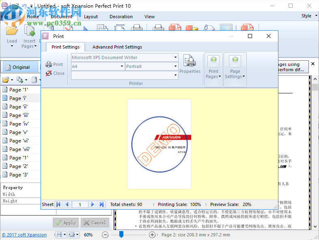319x240 pixels.
Task: Select Page 'iii' in page list
Action: [x=21, y=115]
